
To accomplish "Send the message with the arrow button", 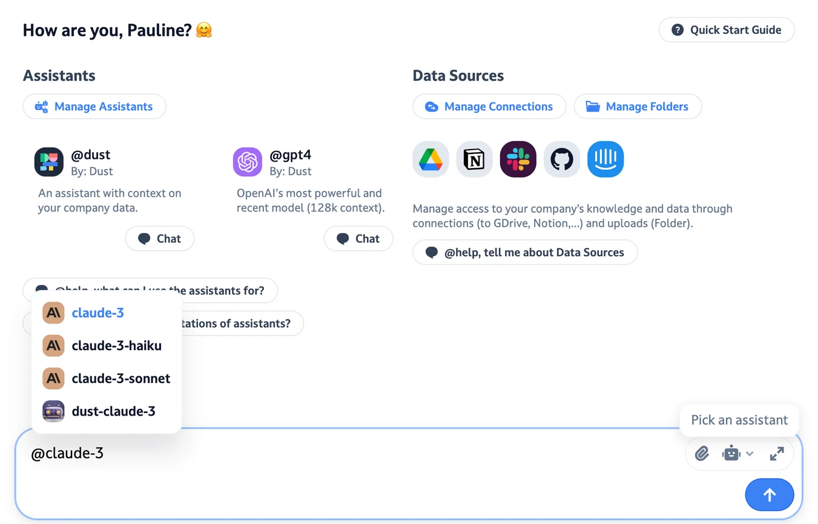I will click(x=770, y=495).
